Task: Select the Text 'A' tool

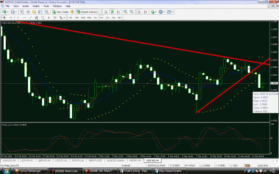Action: point(49,17)
